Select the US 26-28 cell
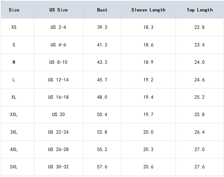 58,149
